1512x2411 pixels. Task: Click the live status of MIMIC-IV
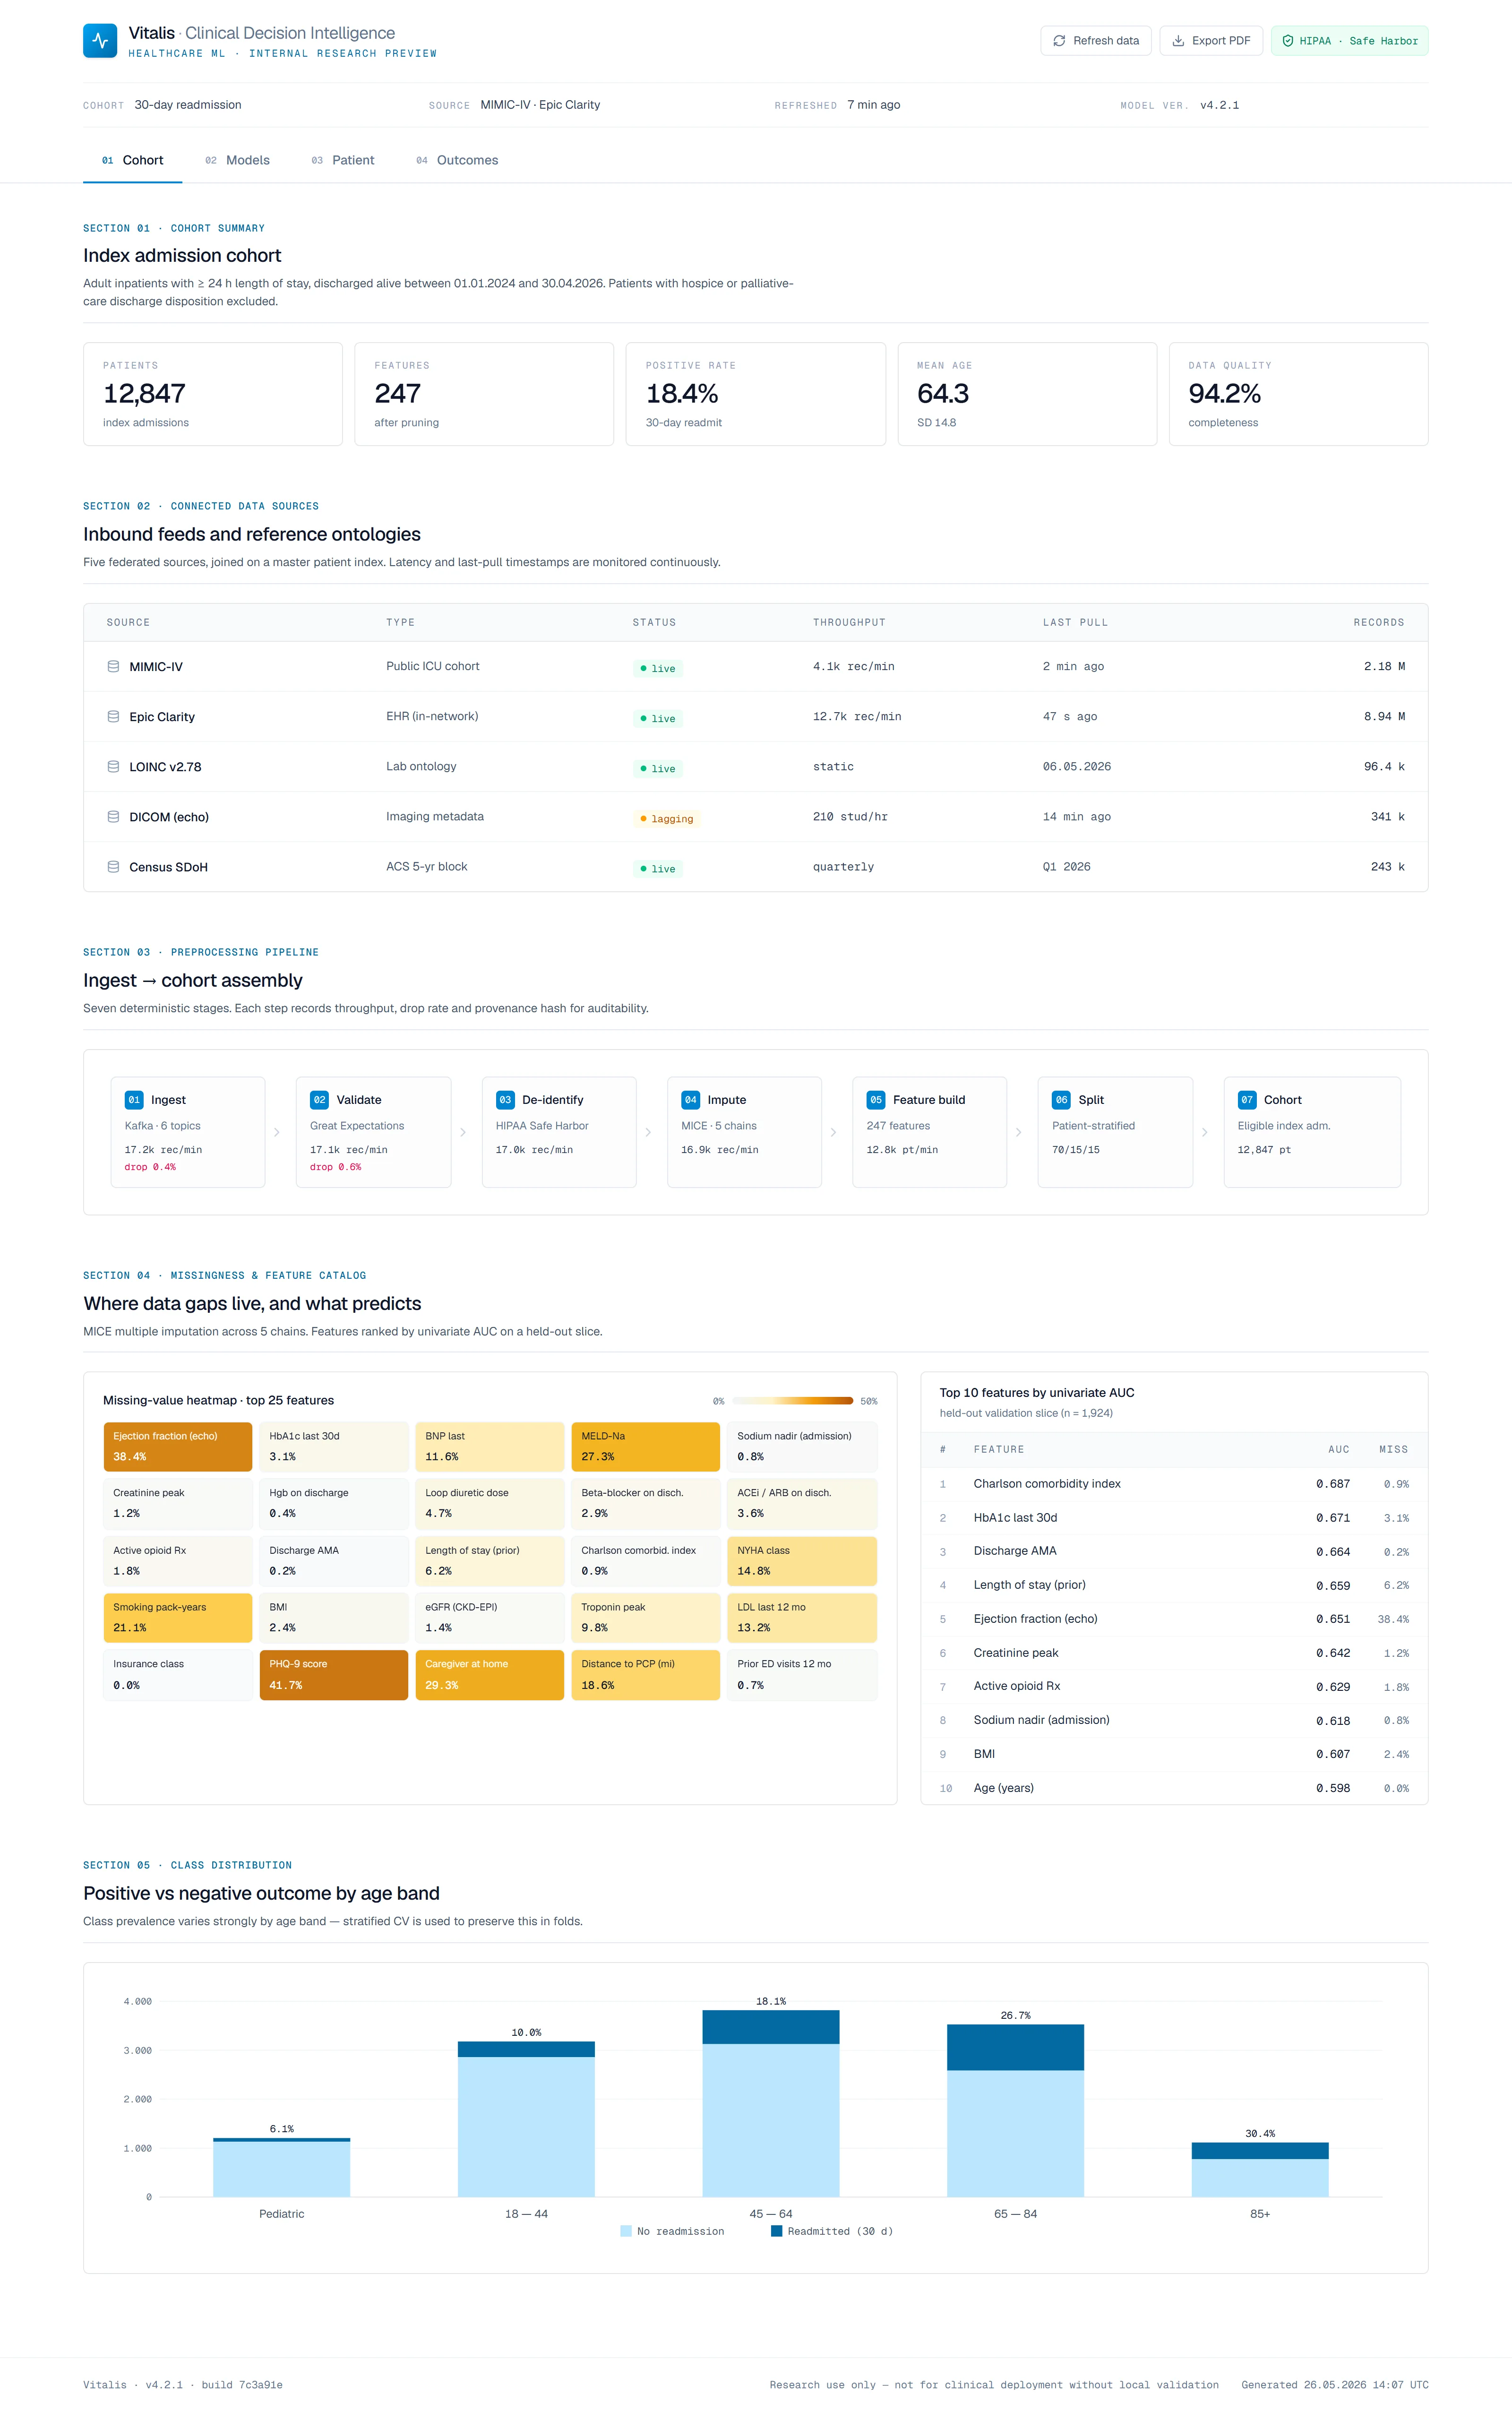click(658, 668)
